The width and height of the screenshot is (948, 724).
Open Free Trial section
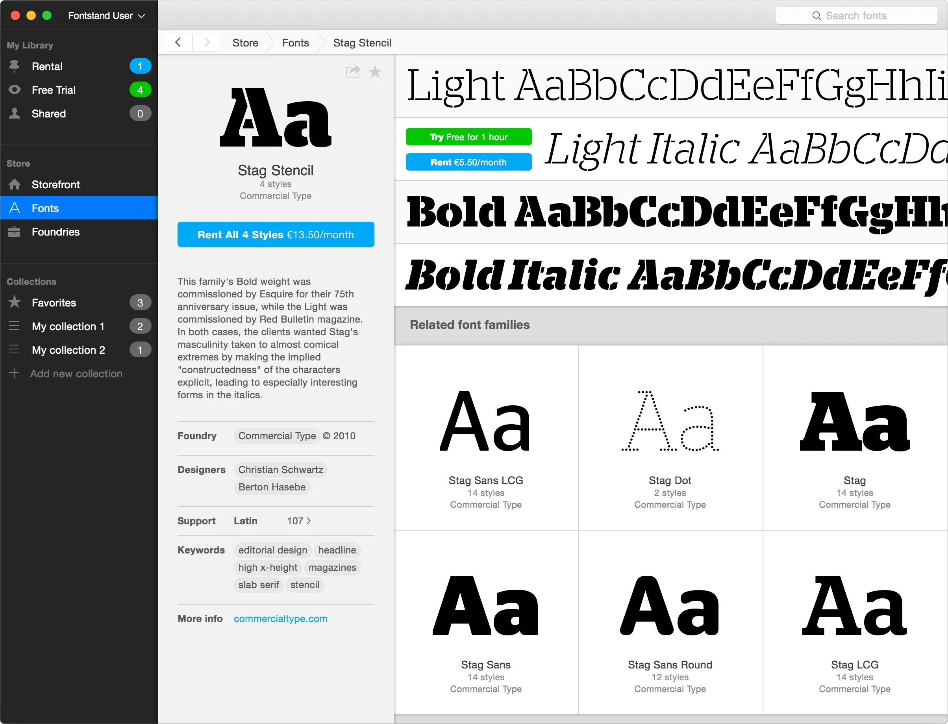(79, 90)
